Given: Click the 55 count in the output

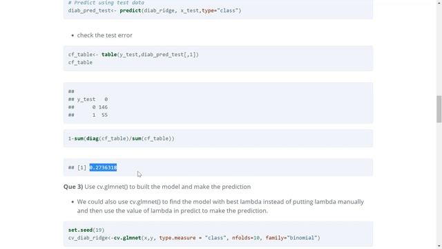Looking at the screenshot, I should click(x=104, y=116).
